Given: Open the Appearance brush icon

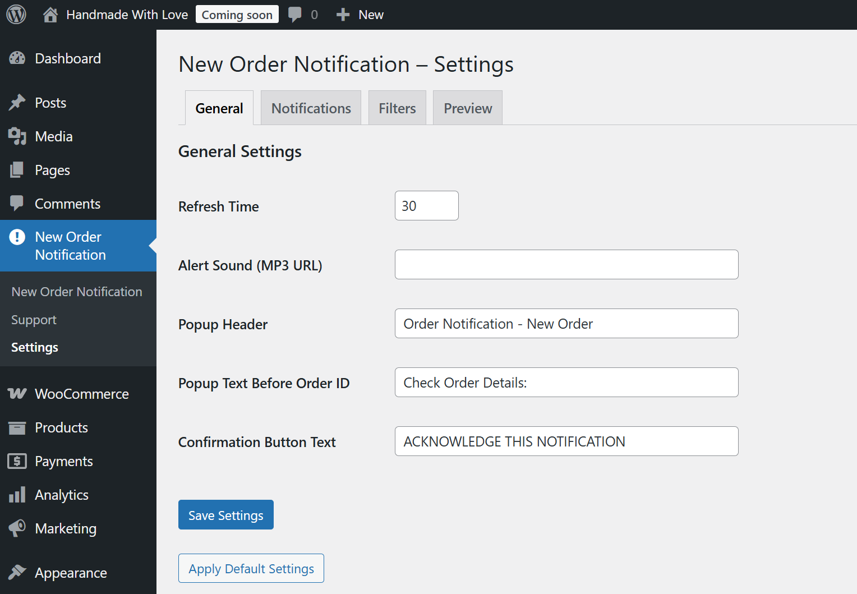Looking at the screenshot, I should pos(17,573).
